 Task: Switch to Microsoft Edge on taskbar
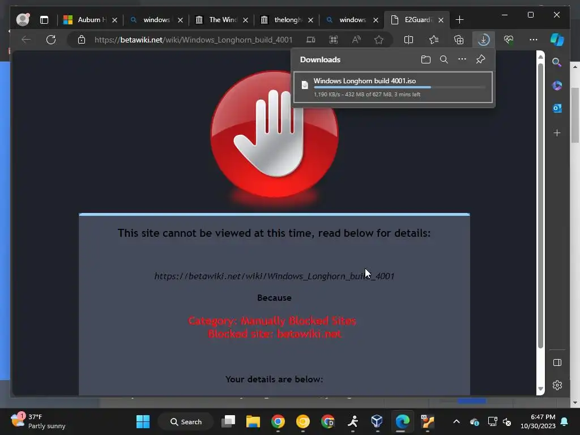tap(402, 421)
